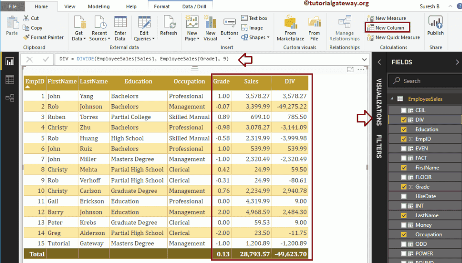Switch to Data view in left sidebar
The height and width of the screenshot is (263, 462).
click(9, 80)
